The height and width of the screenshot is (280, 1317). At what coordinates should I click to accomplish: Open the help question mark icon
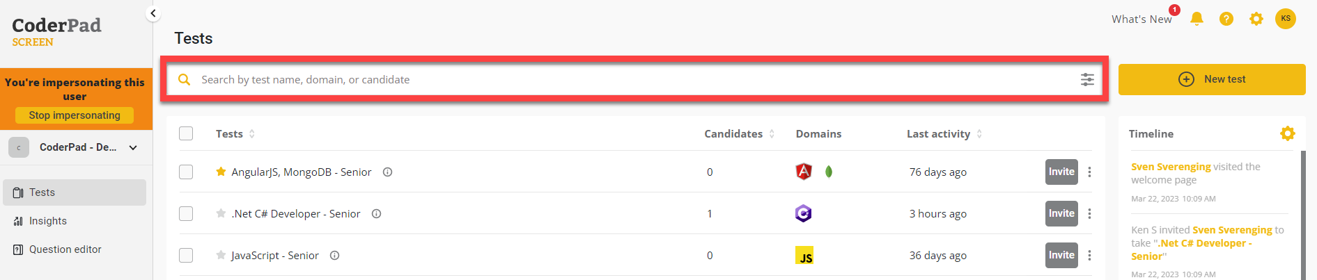[1226, 19]
